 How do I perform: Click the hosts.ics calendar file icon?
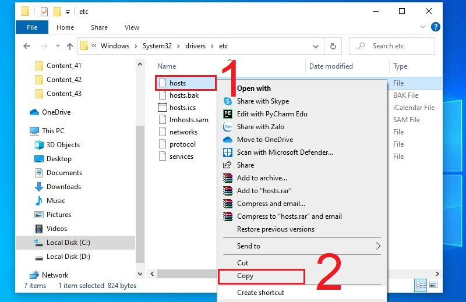(x=163, y=107)
